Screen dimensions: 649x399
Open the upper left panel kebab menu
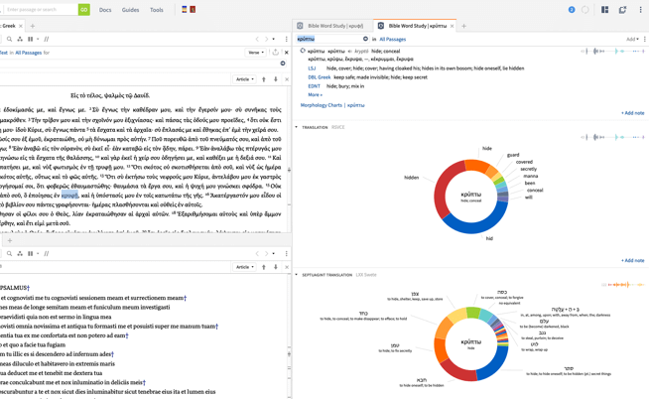pos(286,39)
